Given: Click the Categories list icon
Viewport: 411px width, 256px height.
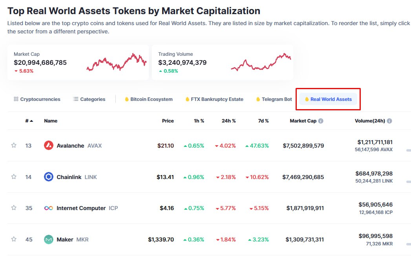Looking at the screenshot, I should (x=76, y=99).
